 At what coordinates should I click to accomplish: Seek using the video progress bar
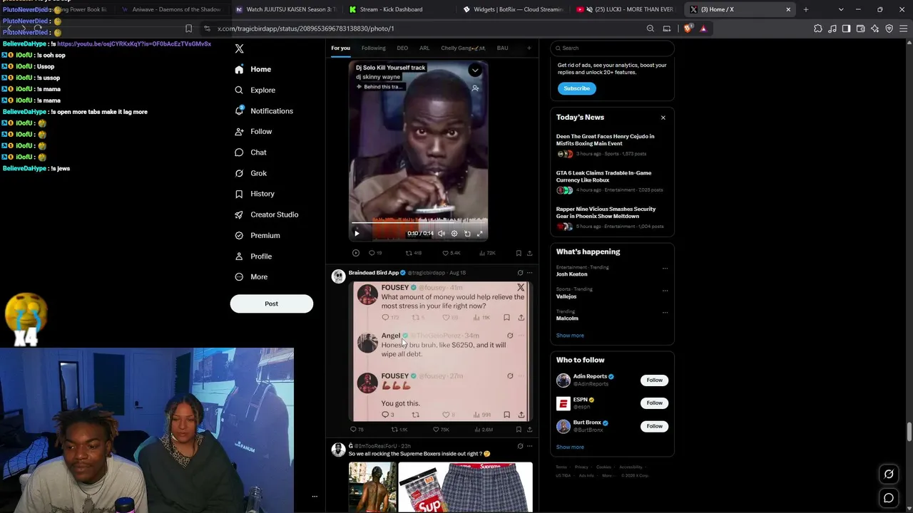418,223
